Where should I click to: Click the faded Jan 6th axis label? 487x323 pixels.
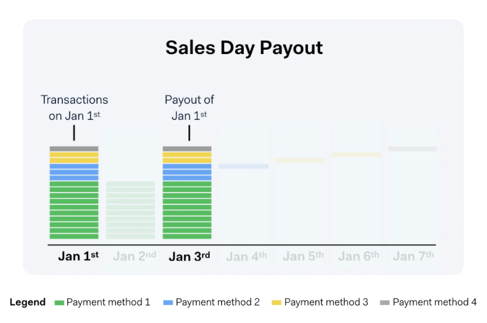359,257
